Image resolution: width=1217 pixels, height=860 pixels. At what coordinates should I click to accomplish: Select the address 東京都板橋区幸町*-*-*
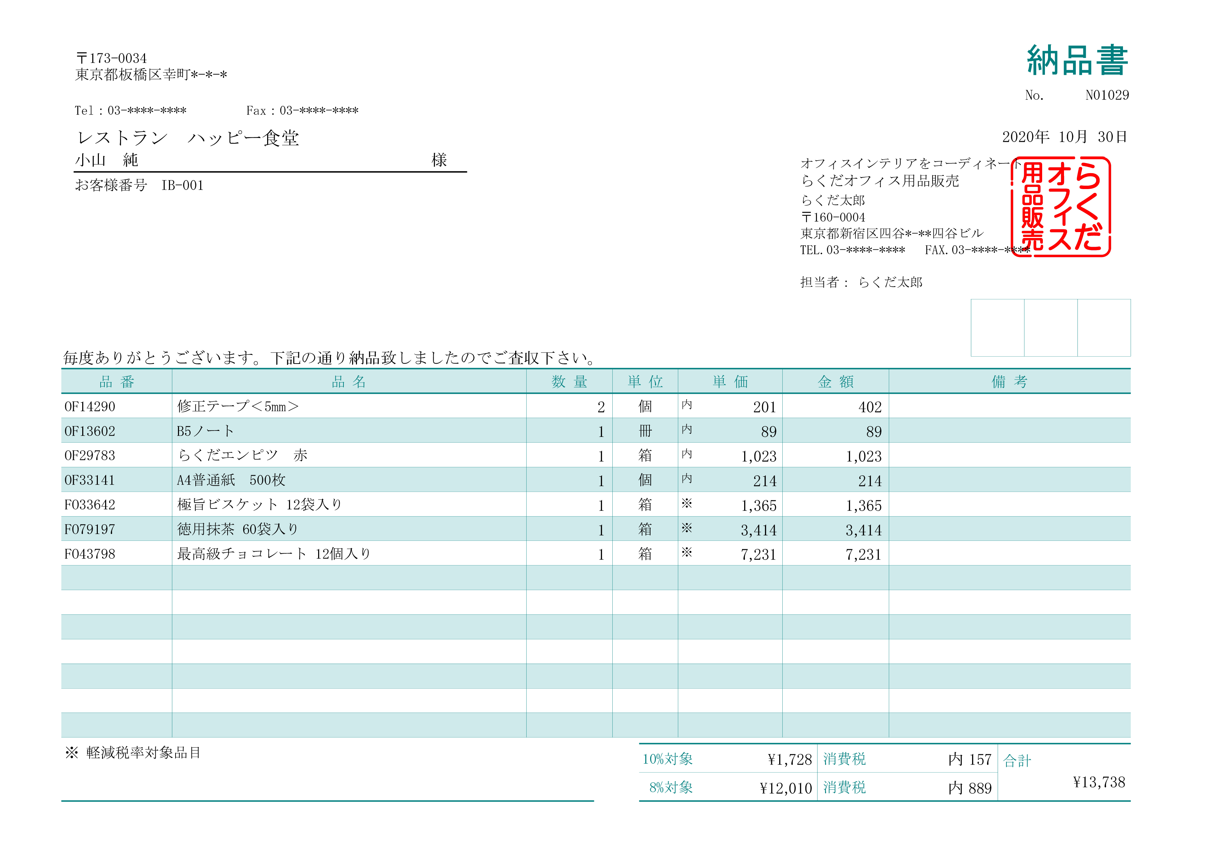tap(151, 75)
